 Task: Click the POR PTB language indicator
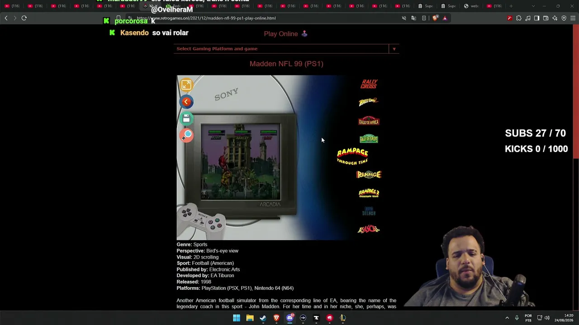coord(528,318)
